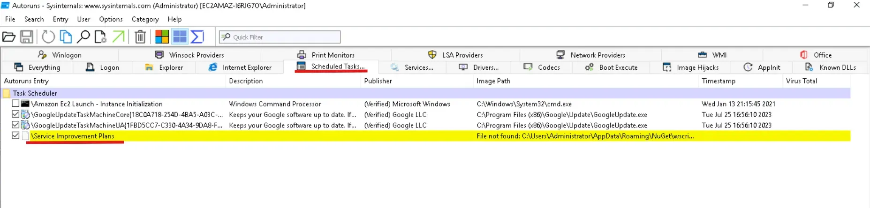Enable the Amazon Ec2 Launch task checkbox
Viewport: 870px width, 208px height.
(15, 104)
